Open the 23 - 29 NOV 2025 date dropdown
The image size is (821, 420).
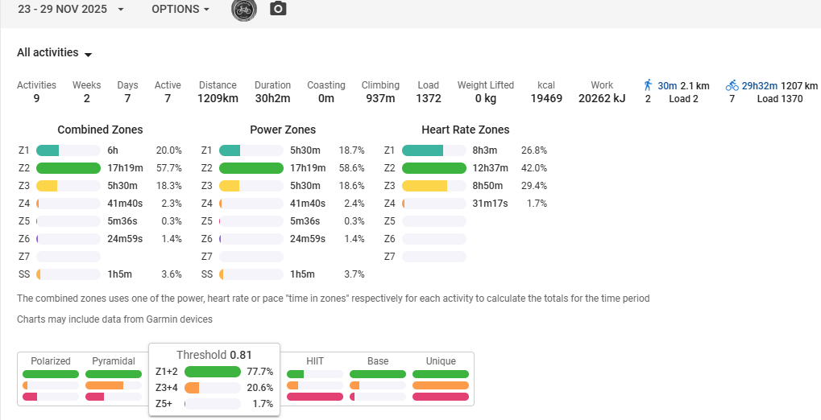71,9
